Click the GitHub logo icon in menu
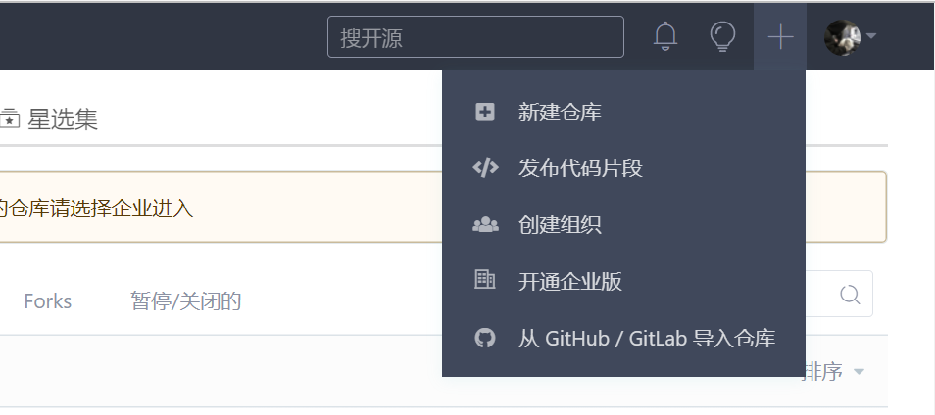This screenshot has width=935, height=415. click(485, 339)
